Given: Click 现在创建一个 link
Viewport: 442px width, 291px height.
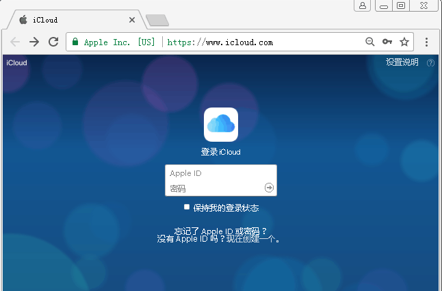Looking at the screenshot, I should 250,239.
